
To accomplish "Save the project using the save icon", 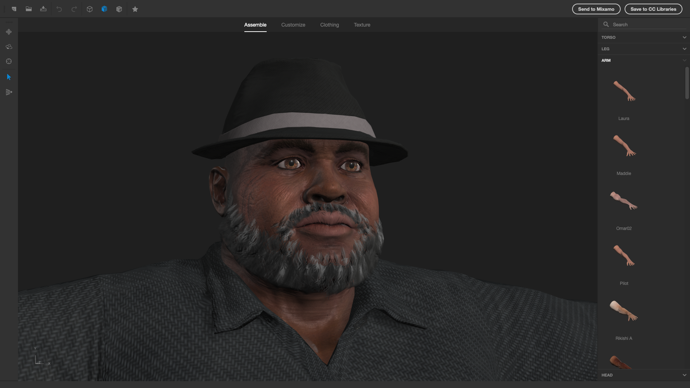I will pyautogui.click(x=43, y=9).
